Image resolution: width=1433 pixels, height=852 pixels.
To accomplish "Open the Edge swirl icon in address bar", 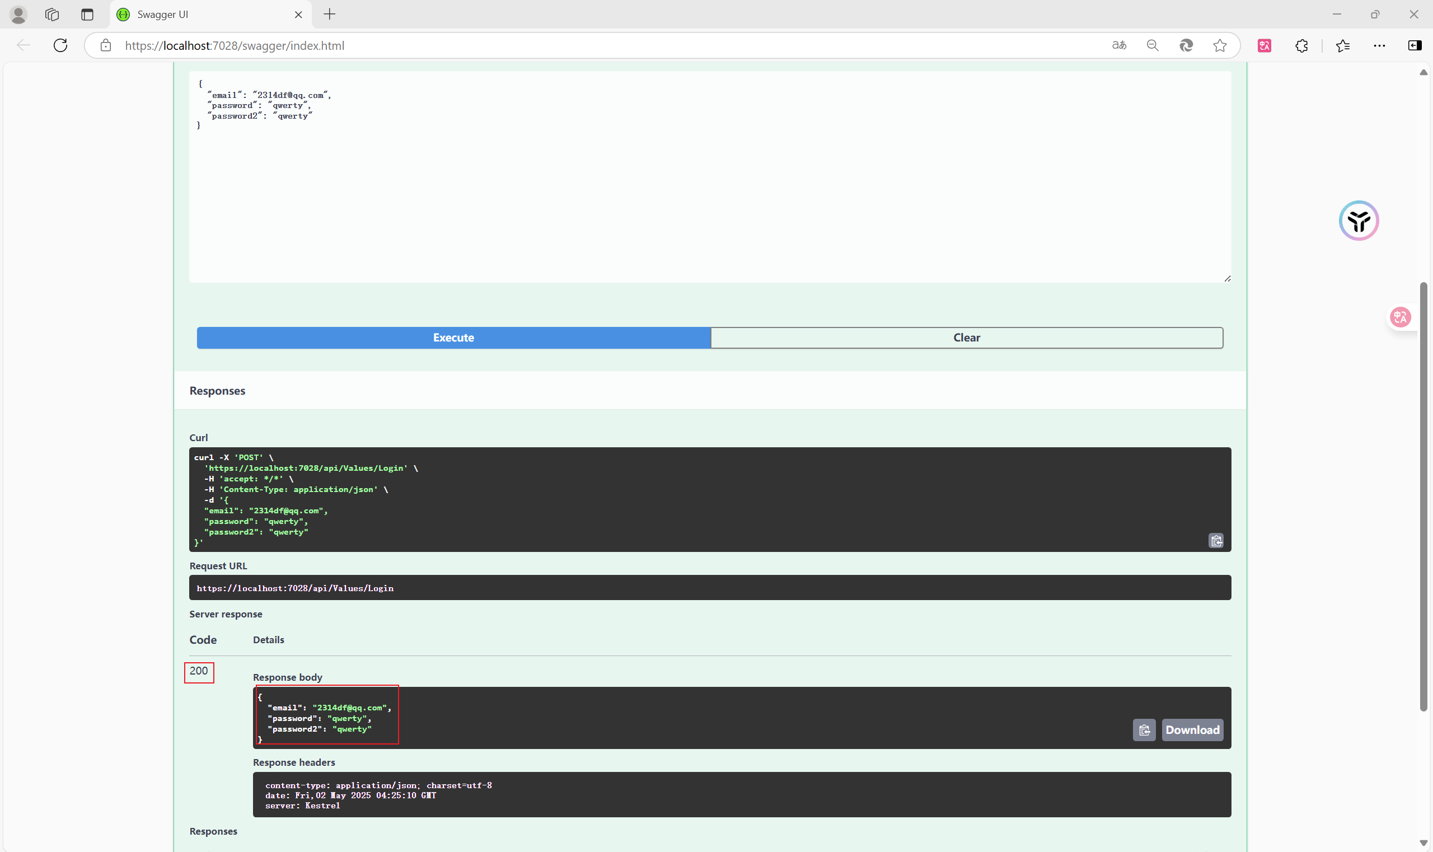I will 1186,45.
